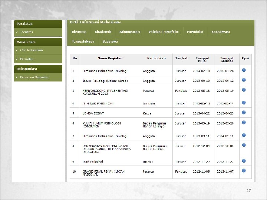Click the Opsi column header
Screen dimensions: 267x200
click(245, 58)
